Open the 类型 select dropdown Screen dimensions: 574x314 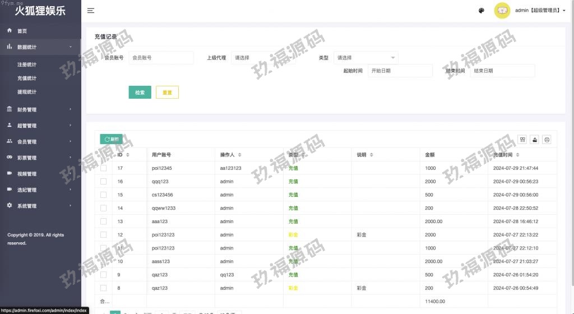coord(365,58)
